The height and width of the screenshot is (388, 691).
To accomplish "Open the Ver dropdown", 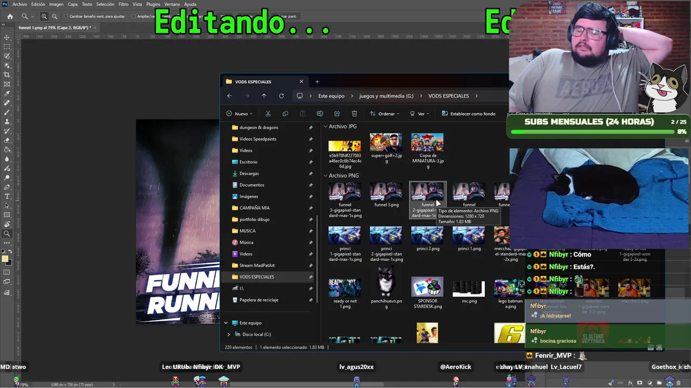I will [x=419, y=114].
